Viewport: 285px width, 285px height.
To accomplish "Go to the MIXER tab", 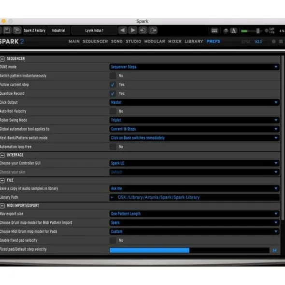I will point(175,41).
